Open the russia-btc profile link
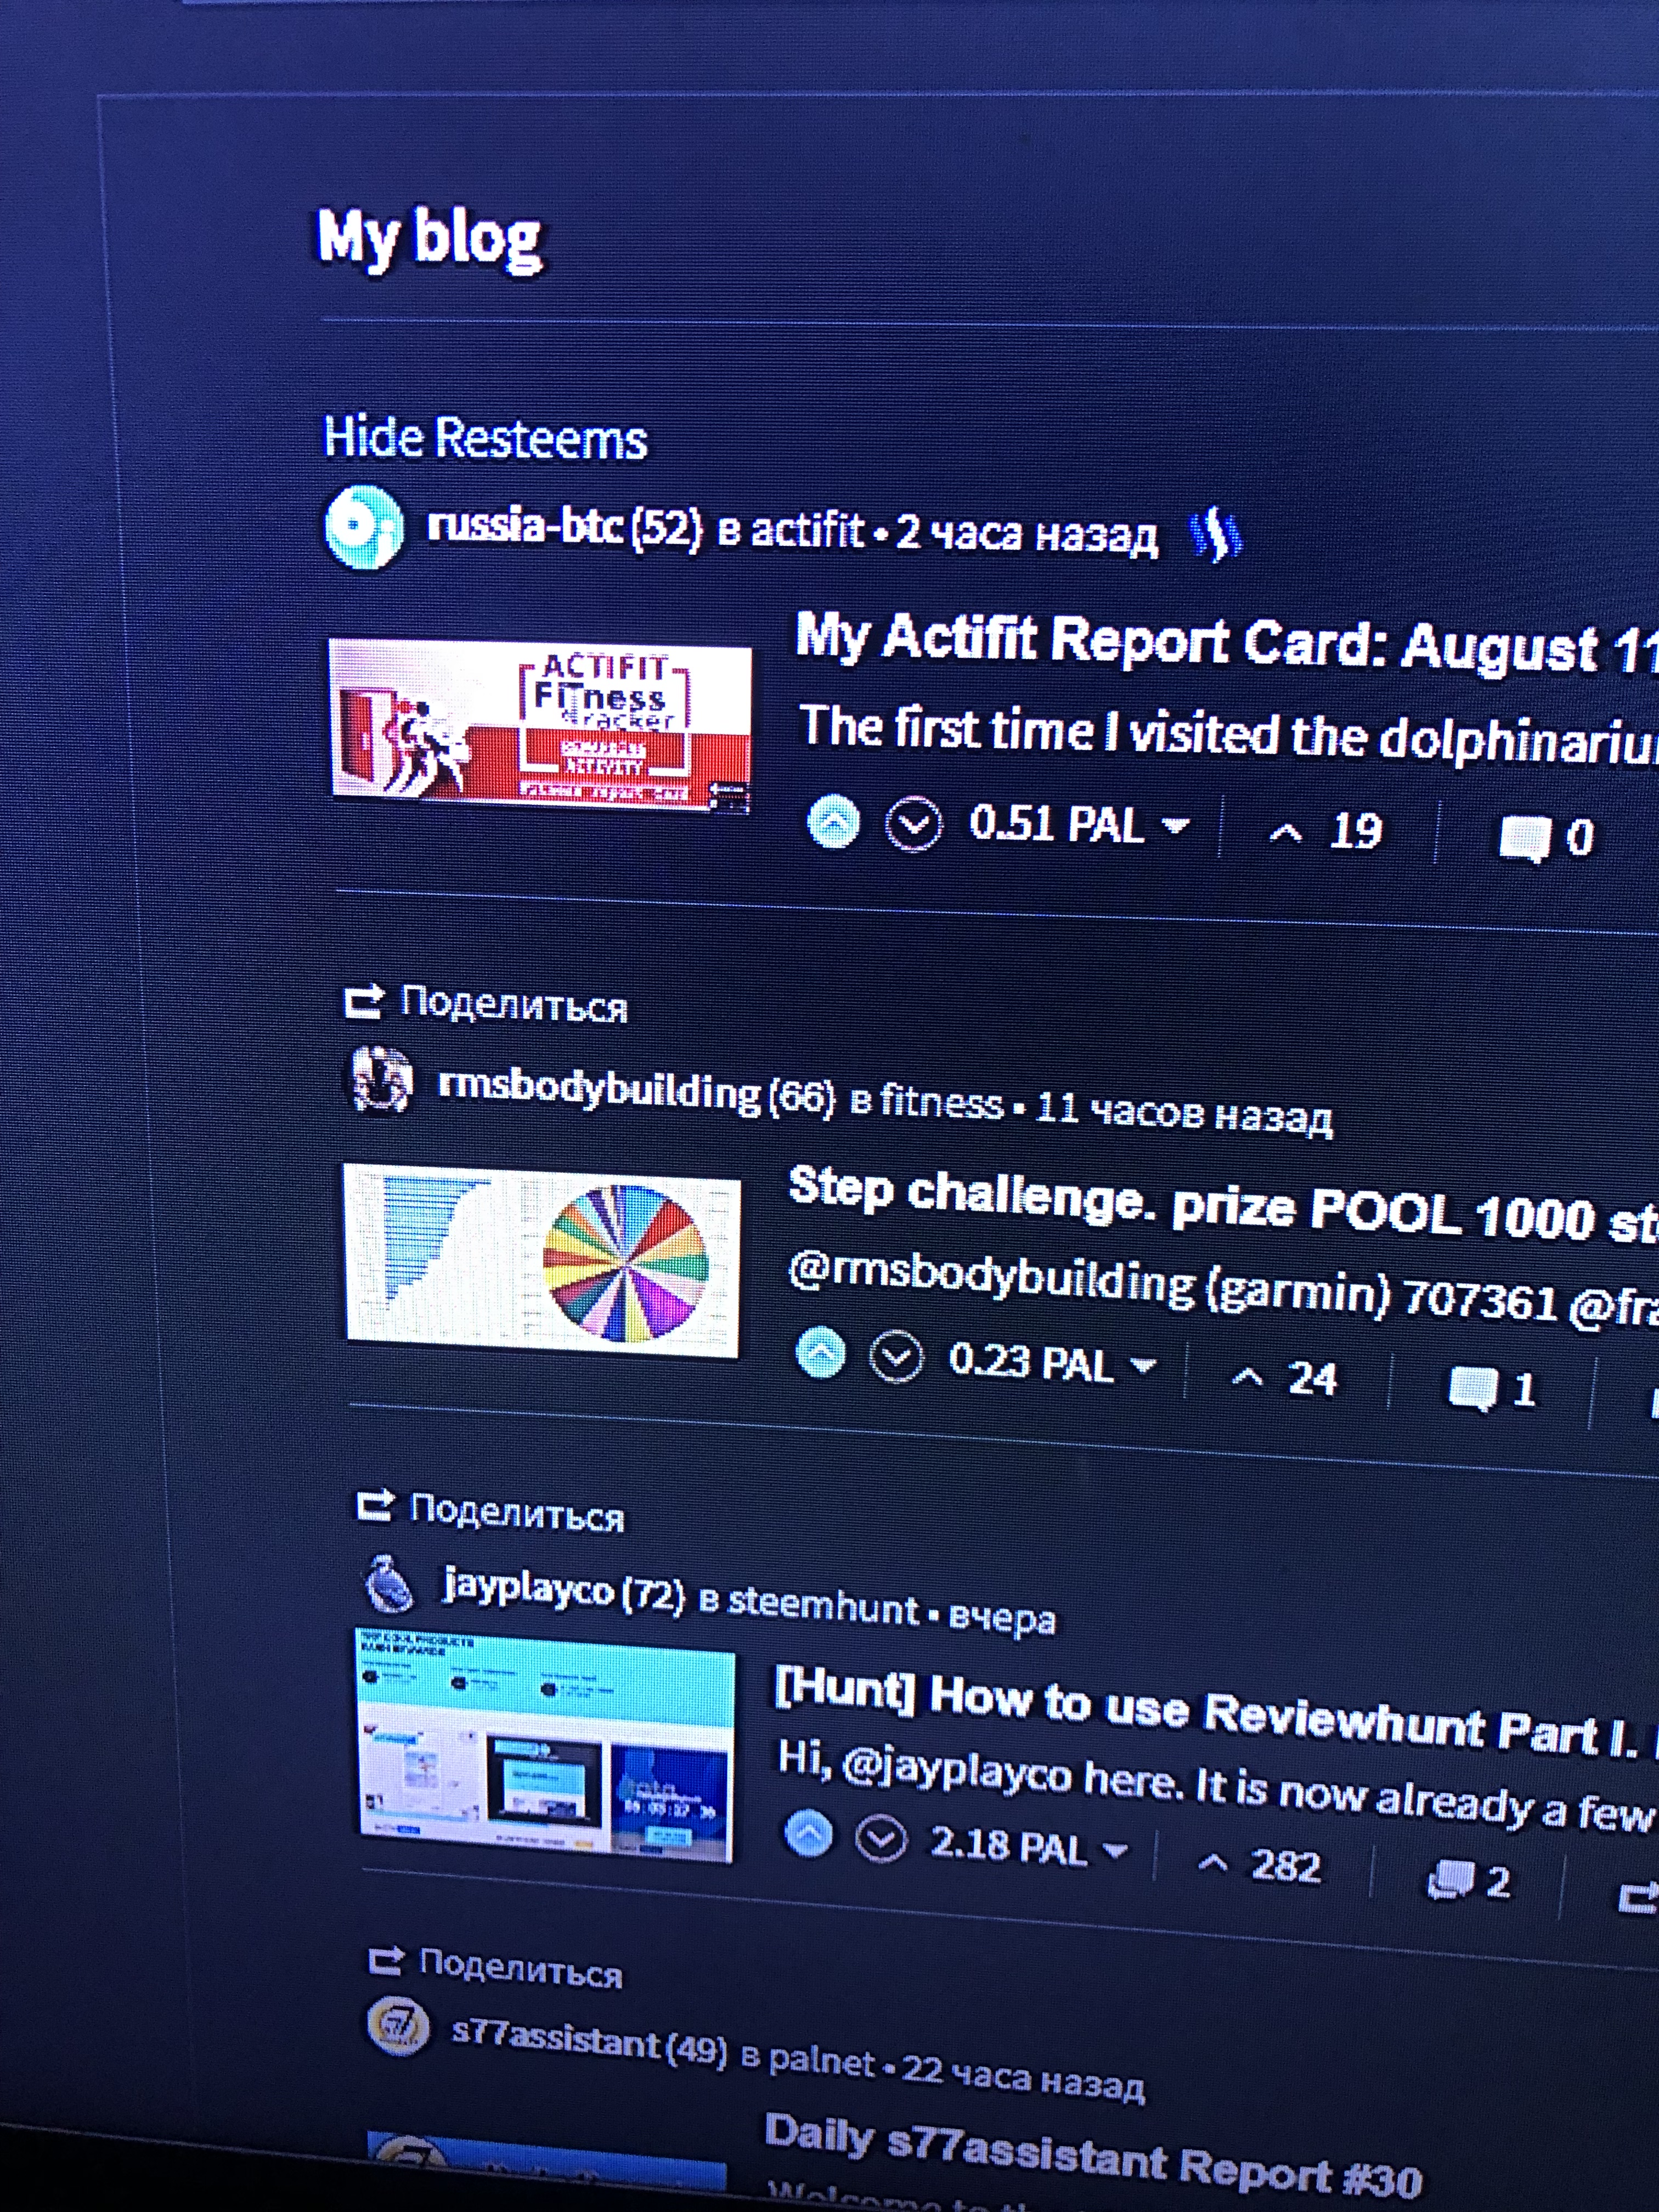Screen dimensions: 1659x2212 [526, 525]
